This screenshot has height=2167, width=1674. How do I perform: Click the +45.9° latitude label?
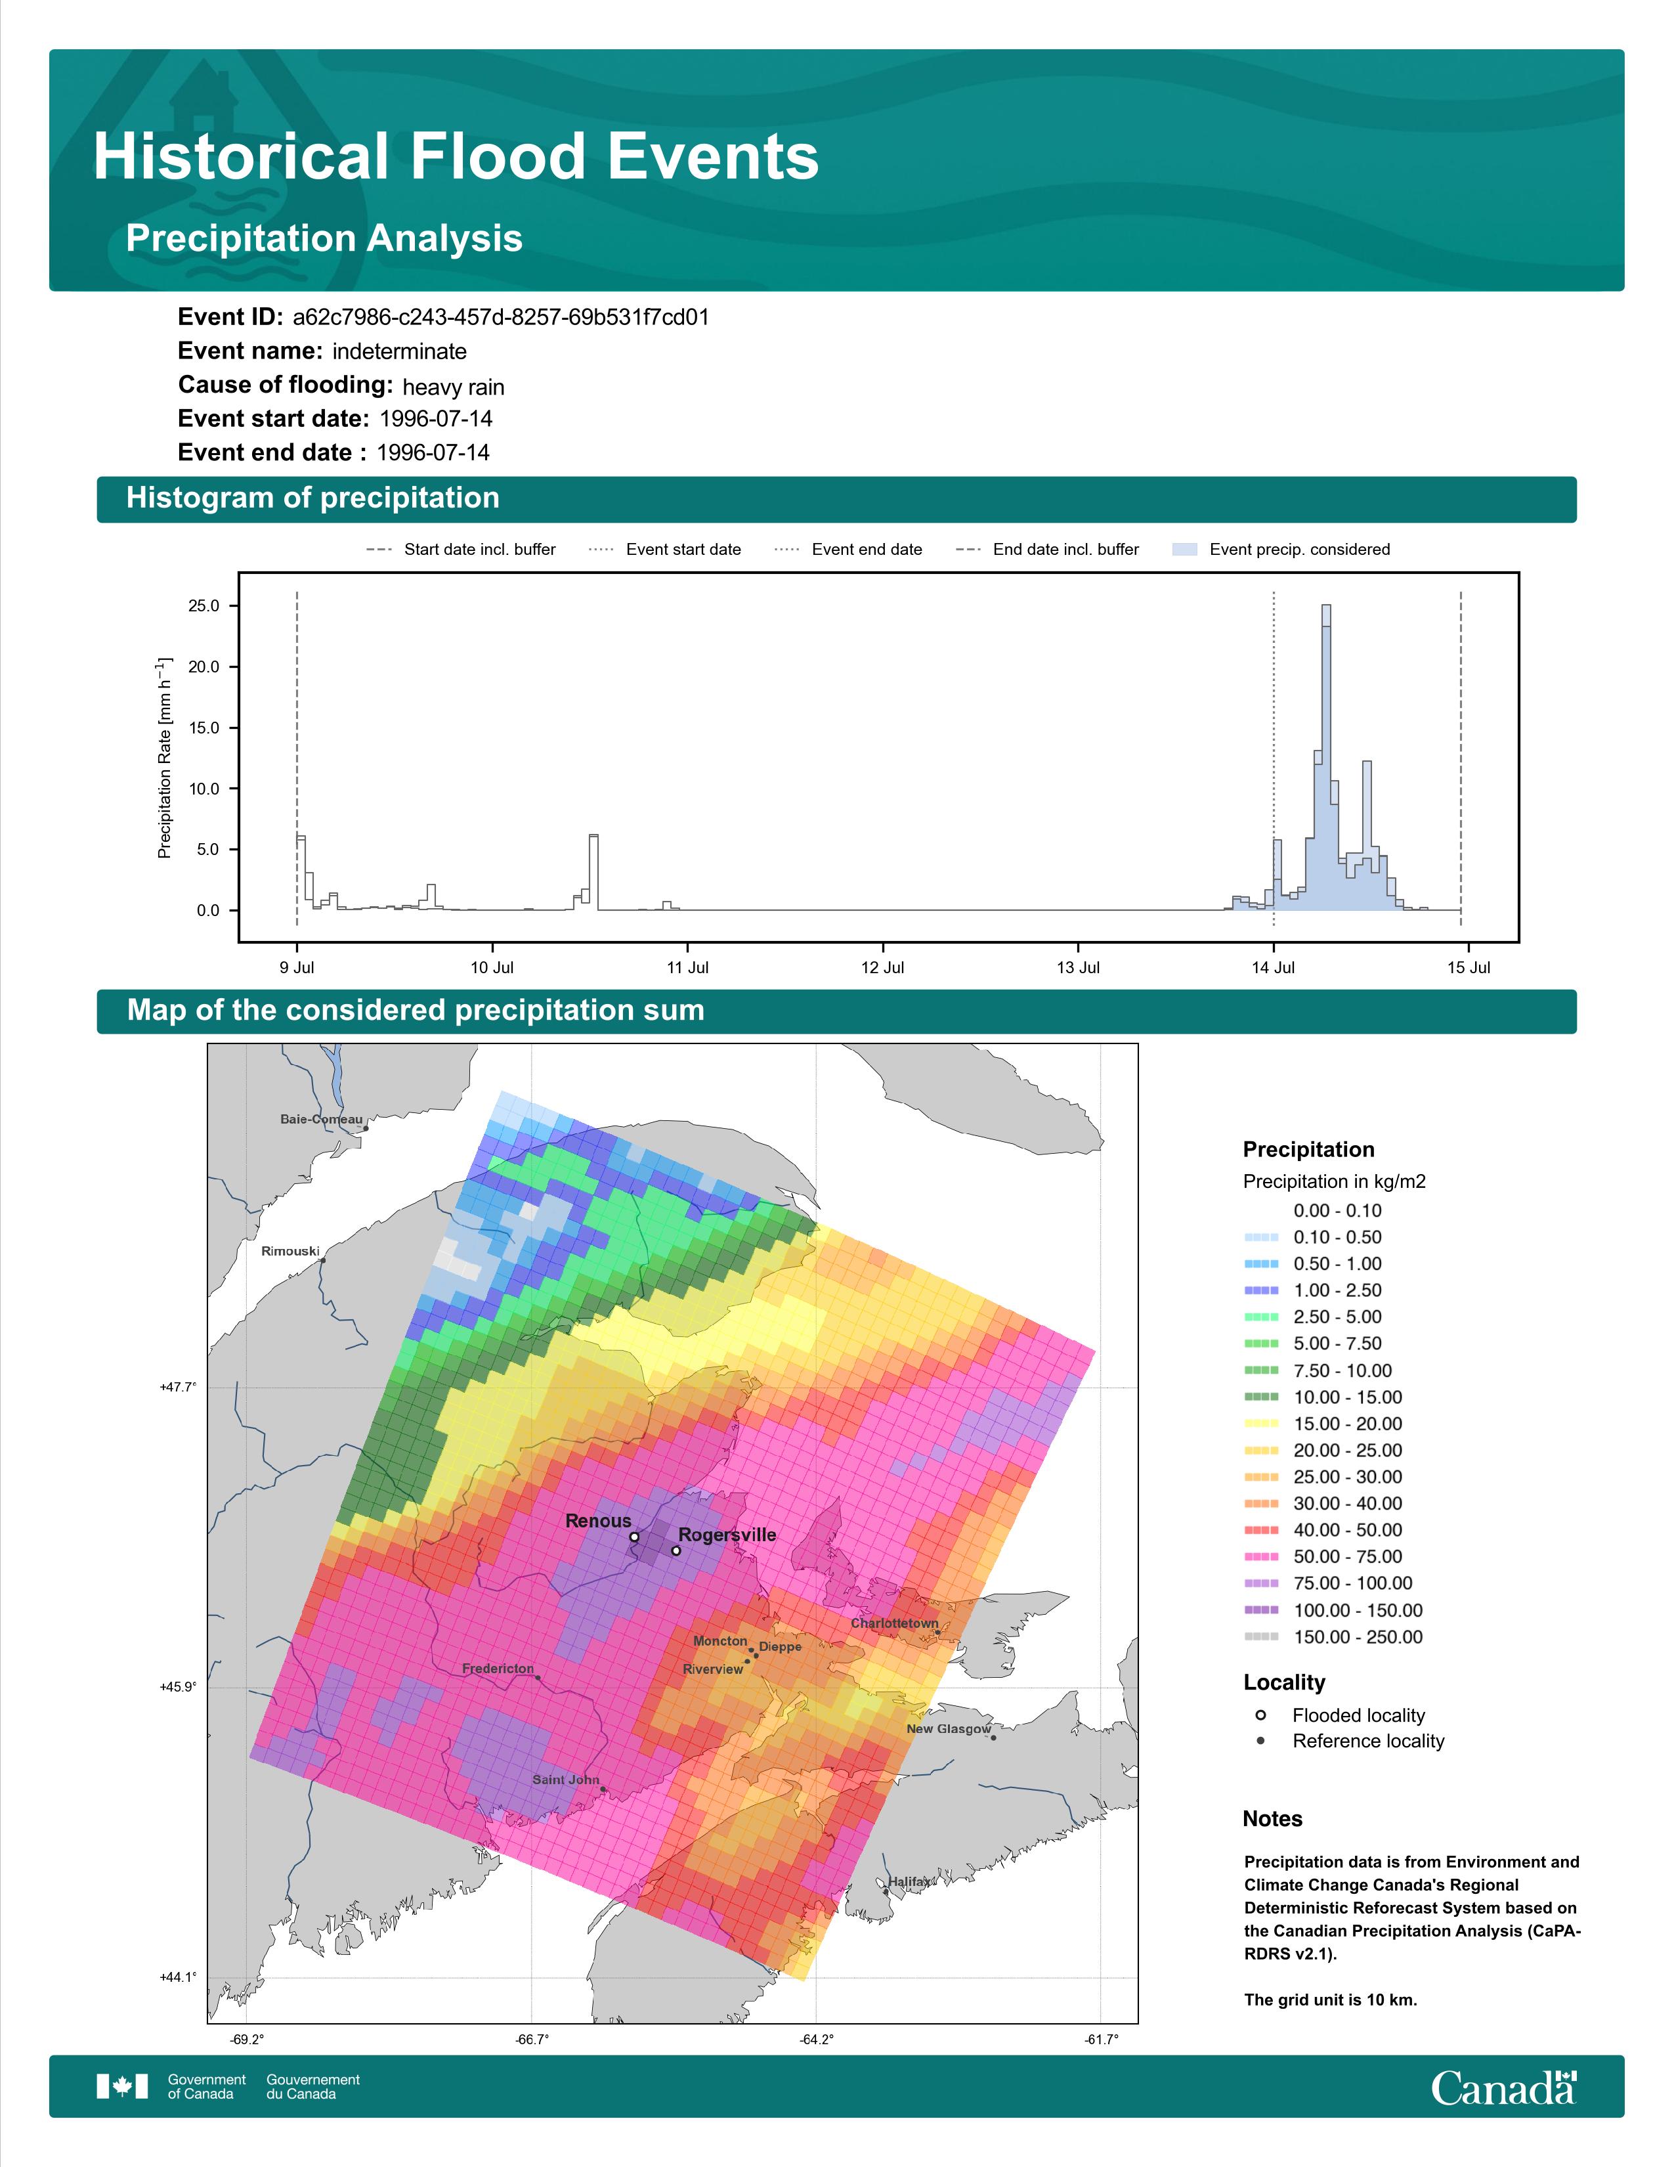pos(177,1687)
